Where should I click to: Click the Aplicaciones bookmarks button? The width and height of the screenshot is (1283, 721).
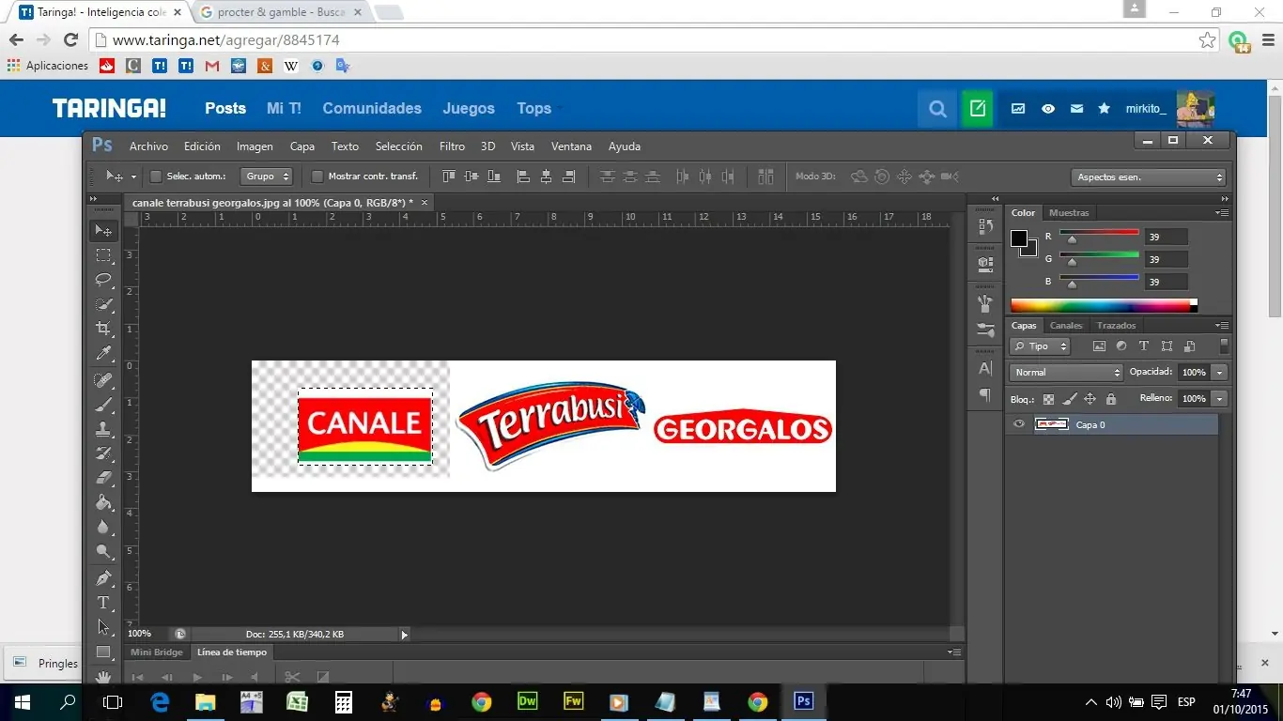(x=48, y=66)
